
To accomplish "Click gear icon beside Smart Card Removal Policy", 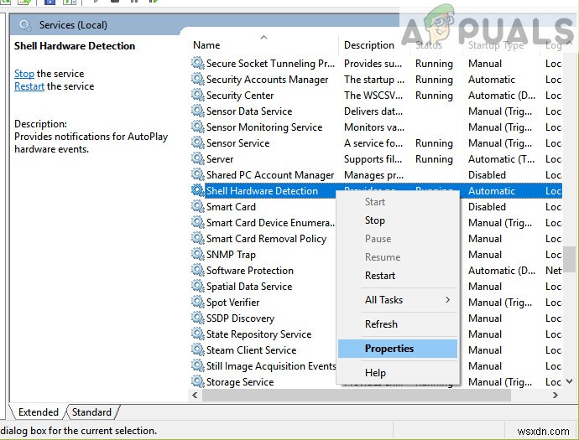I will pos(197,238).
